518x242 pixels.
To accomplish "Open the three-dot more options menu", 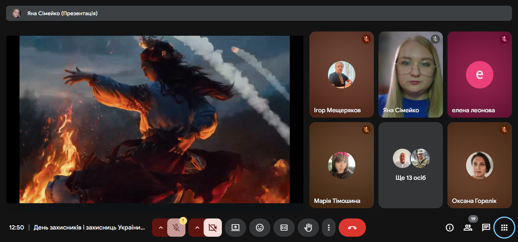I will point(329,228).
